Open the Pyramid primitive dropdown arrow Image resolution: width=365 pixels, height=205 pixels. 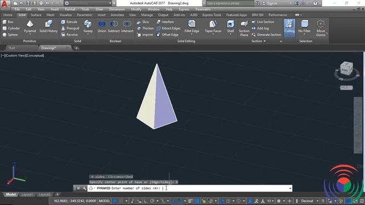pos(30,34)
